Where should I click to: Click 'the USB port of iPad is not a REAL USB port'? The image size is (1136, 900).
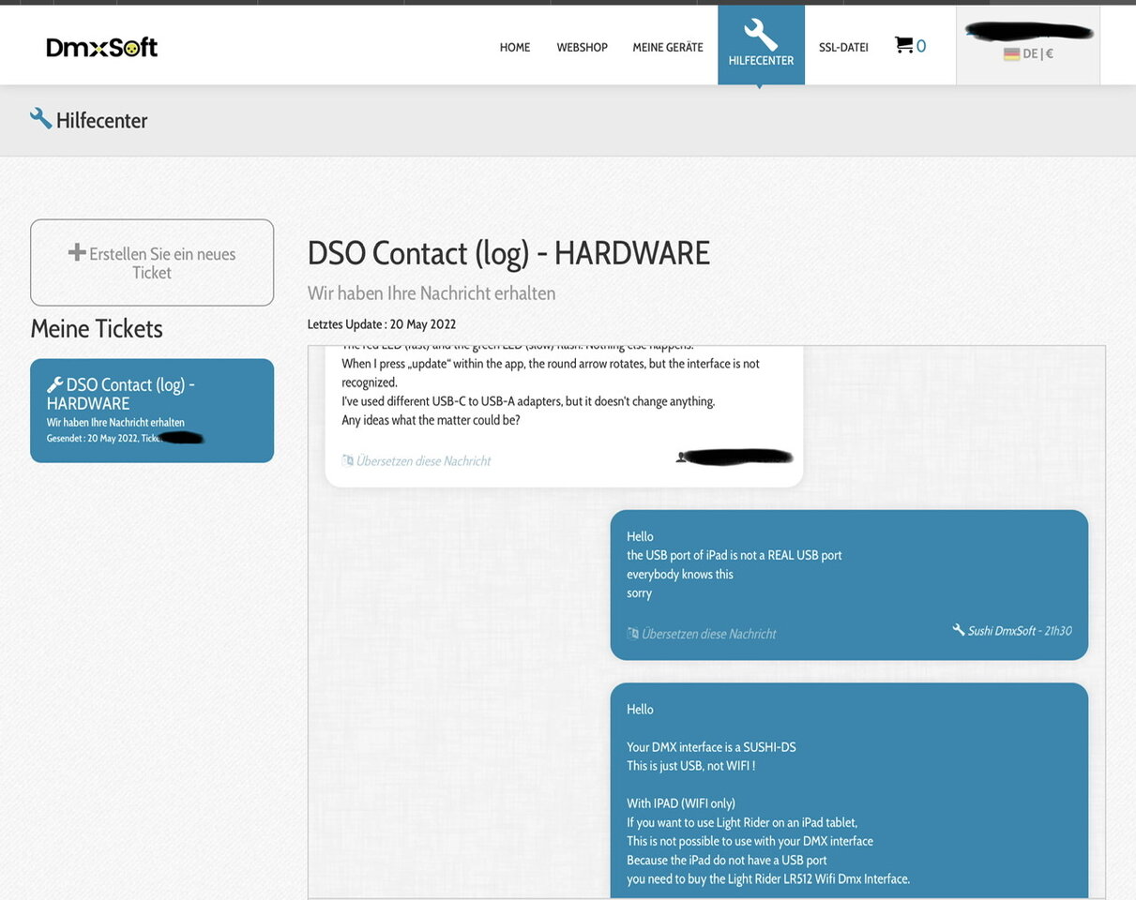click(x=735, y=555)
